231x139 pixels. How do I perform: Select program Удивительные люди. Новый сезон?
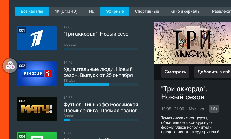click(98, 72)
